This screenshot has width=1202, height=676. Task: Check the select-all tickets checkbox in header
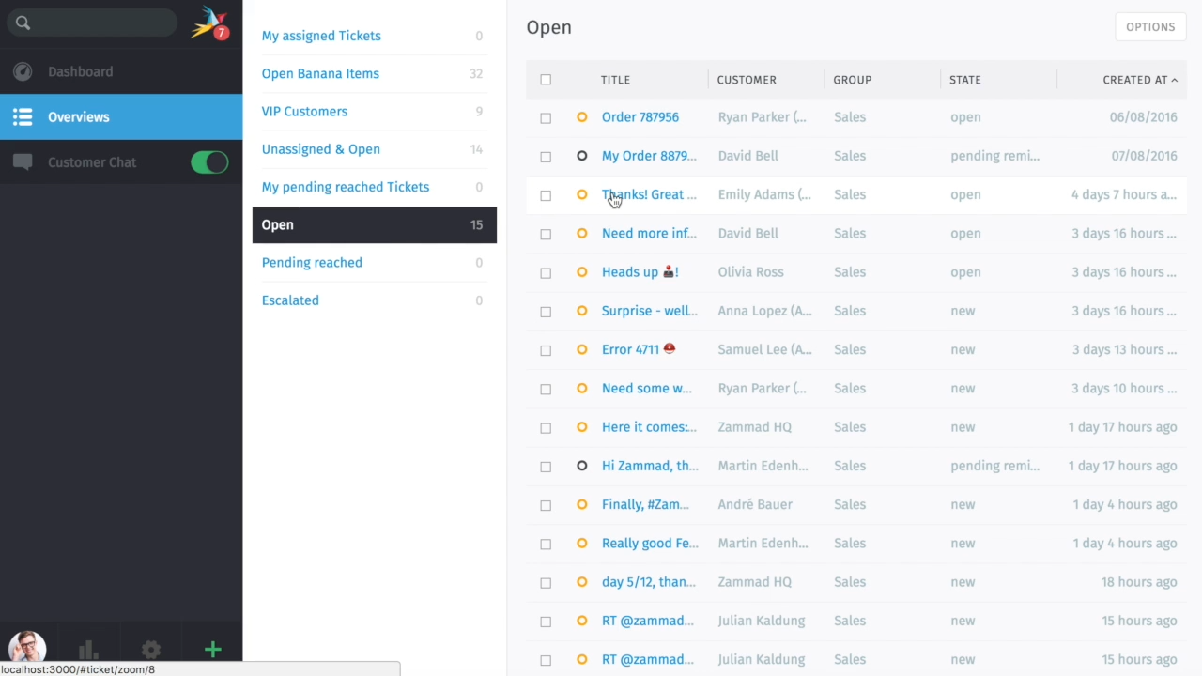point(546,80)
